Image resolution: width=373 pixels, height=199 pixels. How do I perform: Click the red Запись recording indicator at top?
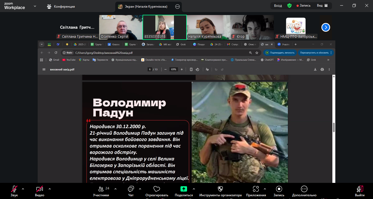coord(303,6)
